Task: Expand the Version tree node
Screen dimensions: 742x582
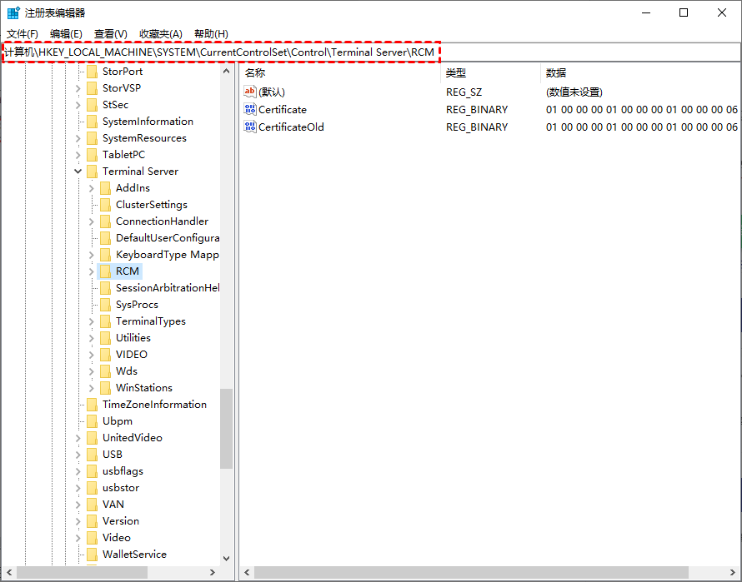Action: point(78,521)
